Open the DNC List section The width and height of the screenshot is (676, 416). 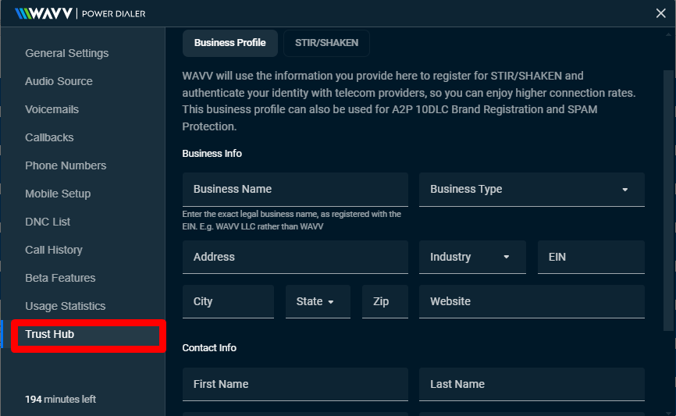pos(48,222)
